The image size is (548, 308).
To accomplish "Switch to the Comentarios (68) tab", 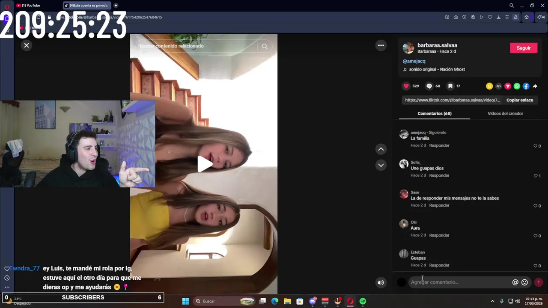I will [x=435, y=113].
